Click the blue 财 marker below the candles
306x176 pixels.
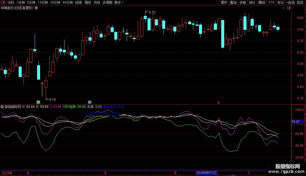(x=90, y=102)
